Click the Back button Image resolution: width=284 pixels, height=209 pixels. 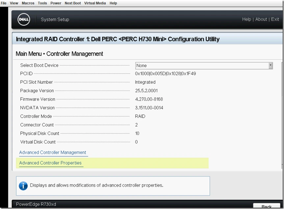tap(267, 206)
